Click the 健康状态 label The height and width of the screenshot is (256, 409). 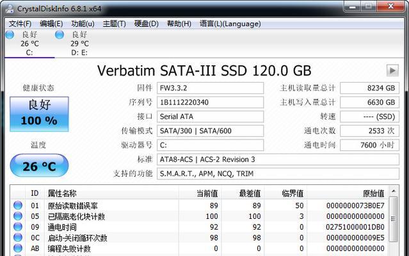[38, 88]
